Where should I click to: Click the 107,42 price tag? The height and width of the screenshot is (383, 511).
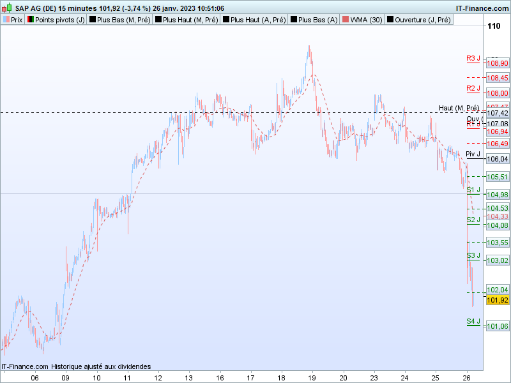(498, 113)
